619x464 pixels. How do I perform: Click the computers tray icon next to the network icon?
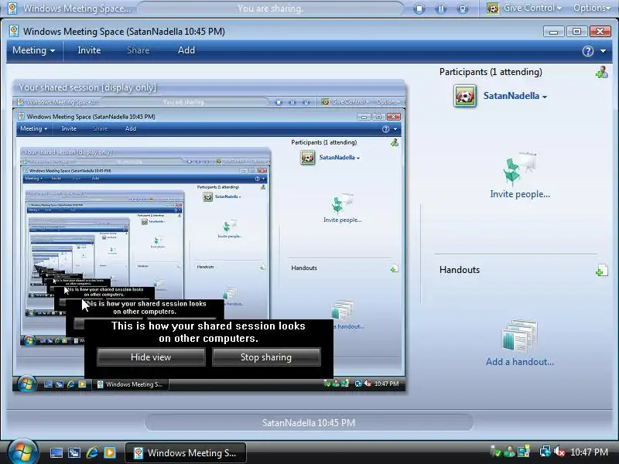(x=524, y=452)
